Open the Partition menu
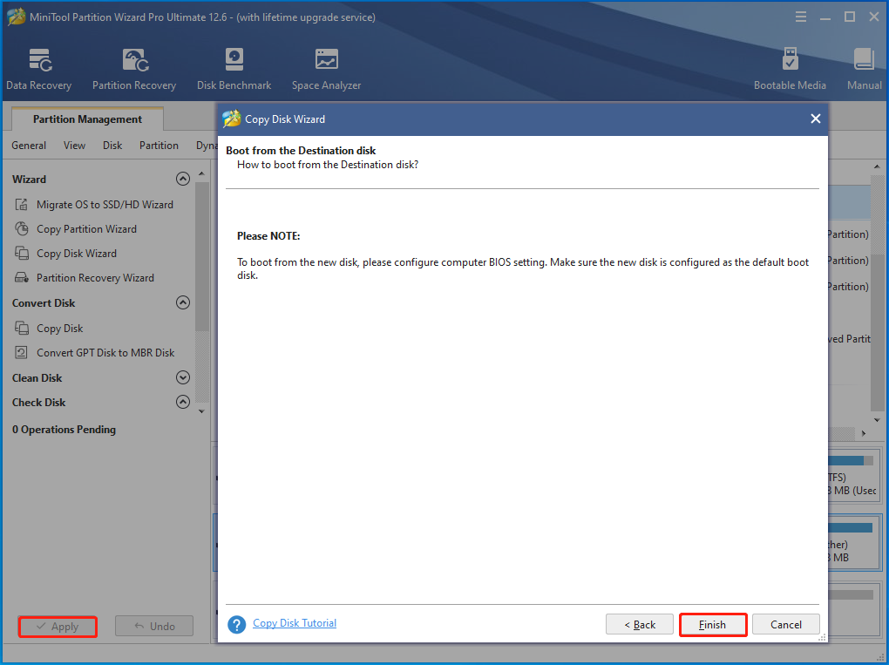This screenshot has width=889, height=665. [x=159, y=146]
